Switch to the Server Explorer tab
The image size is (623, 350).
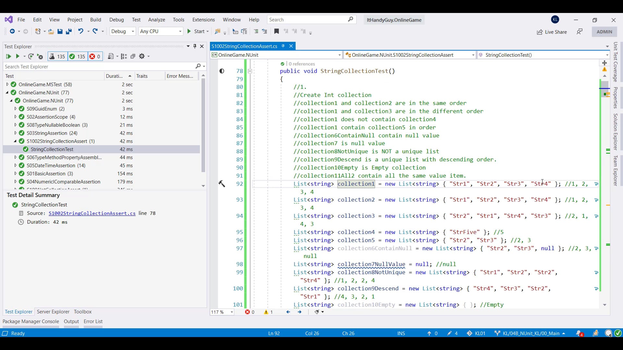53,312
